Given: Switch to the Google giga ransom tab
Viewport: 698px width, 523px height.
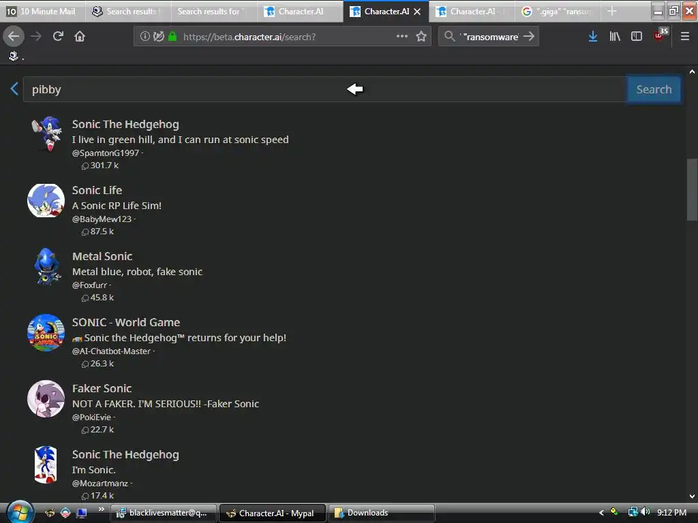Looking at the screenshot, I should point(558,11).
